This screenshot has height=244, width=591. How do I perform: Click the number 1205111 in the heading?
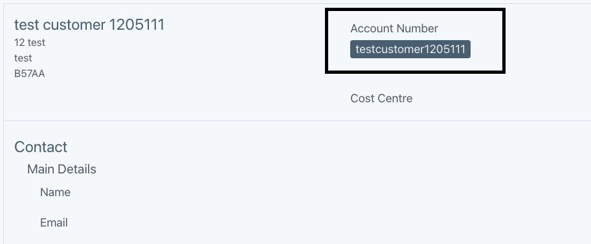tap(137, 25)
